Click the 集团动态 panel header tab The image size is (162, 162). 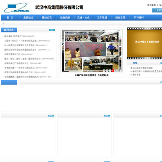point(9,30)
